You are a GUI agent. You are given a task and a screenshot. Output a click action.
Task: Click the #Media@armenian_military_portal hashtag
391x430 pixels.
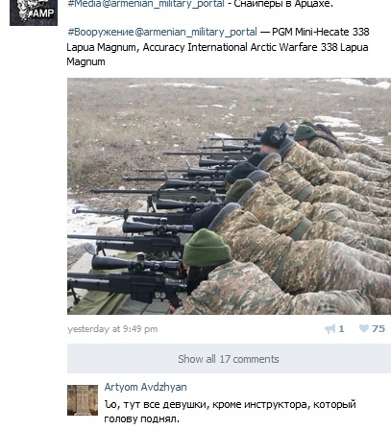click(146, 4)
